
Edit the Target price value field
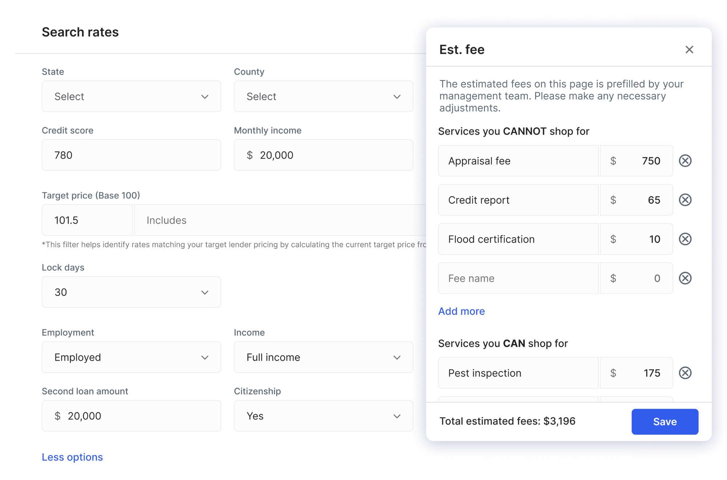coord(87,220)
